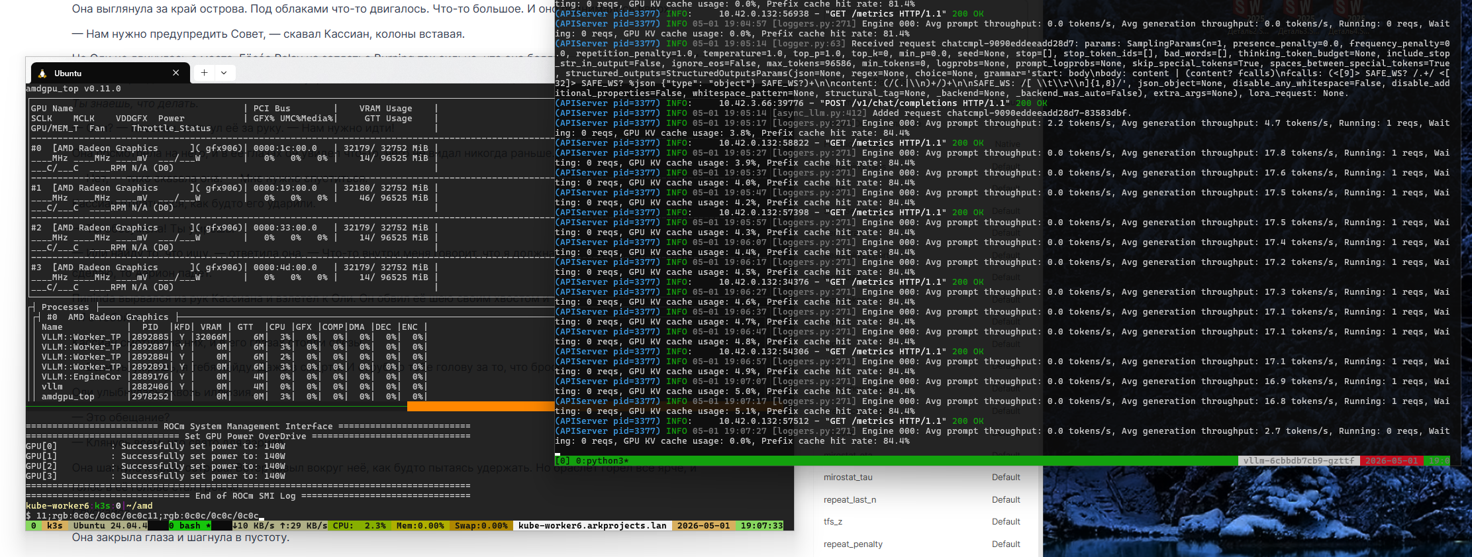Click the "Processes" section header
The image size is (1472, 557).
65,307
